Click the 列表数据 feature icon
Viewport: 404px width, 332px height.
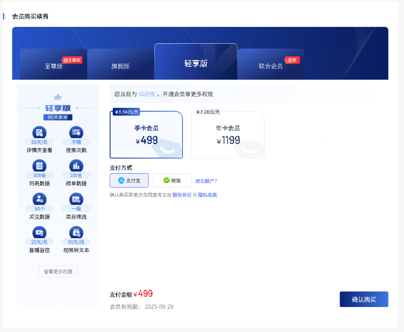coord(39,166)
